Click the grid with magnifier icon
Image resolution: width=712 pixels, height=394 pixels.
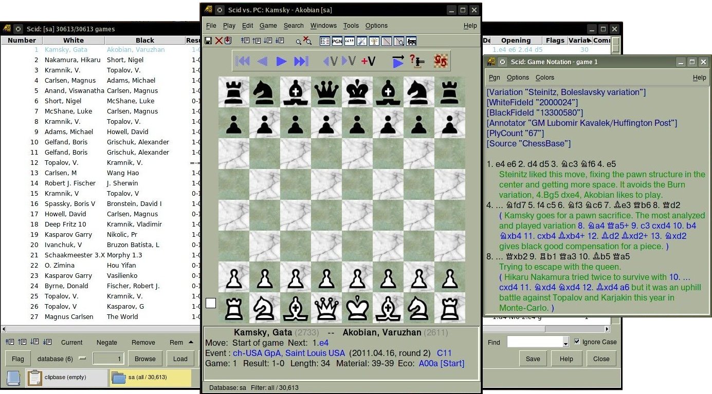click(x=399, y=41)
